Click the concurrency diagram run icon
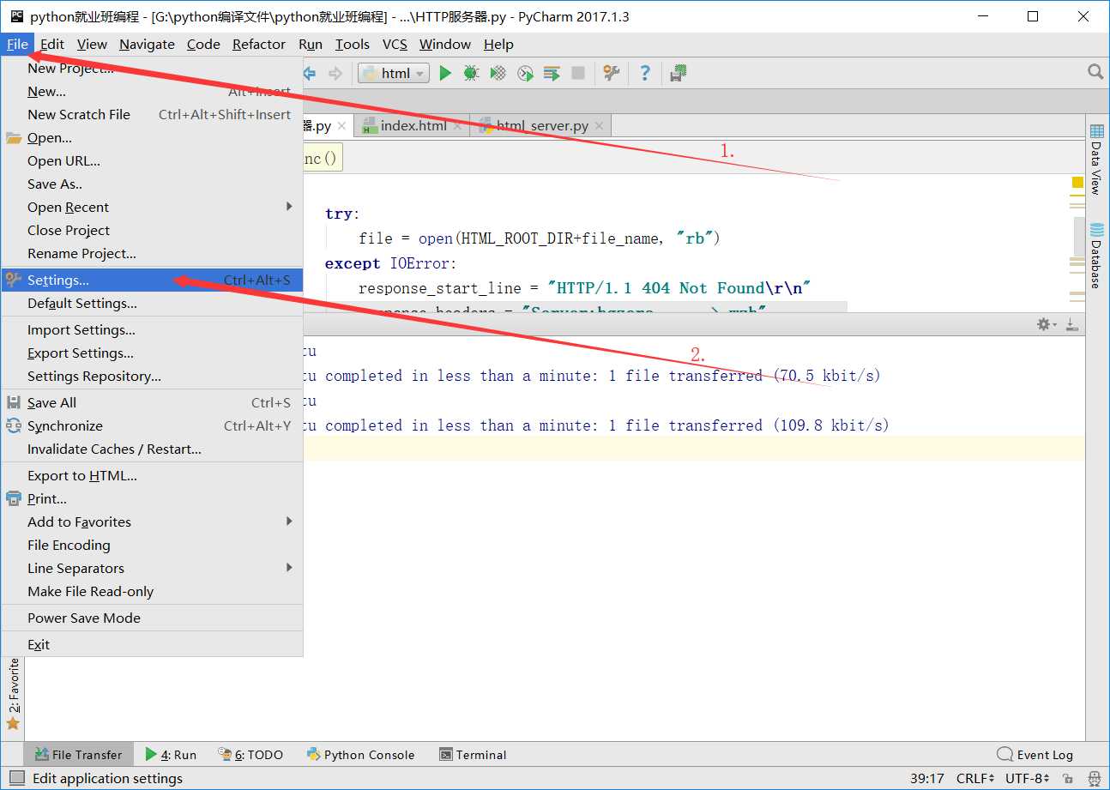The width and height of the screenshot is (1110, 790). pos(552,74)
